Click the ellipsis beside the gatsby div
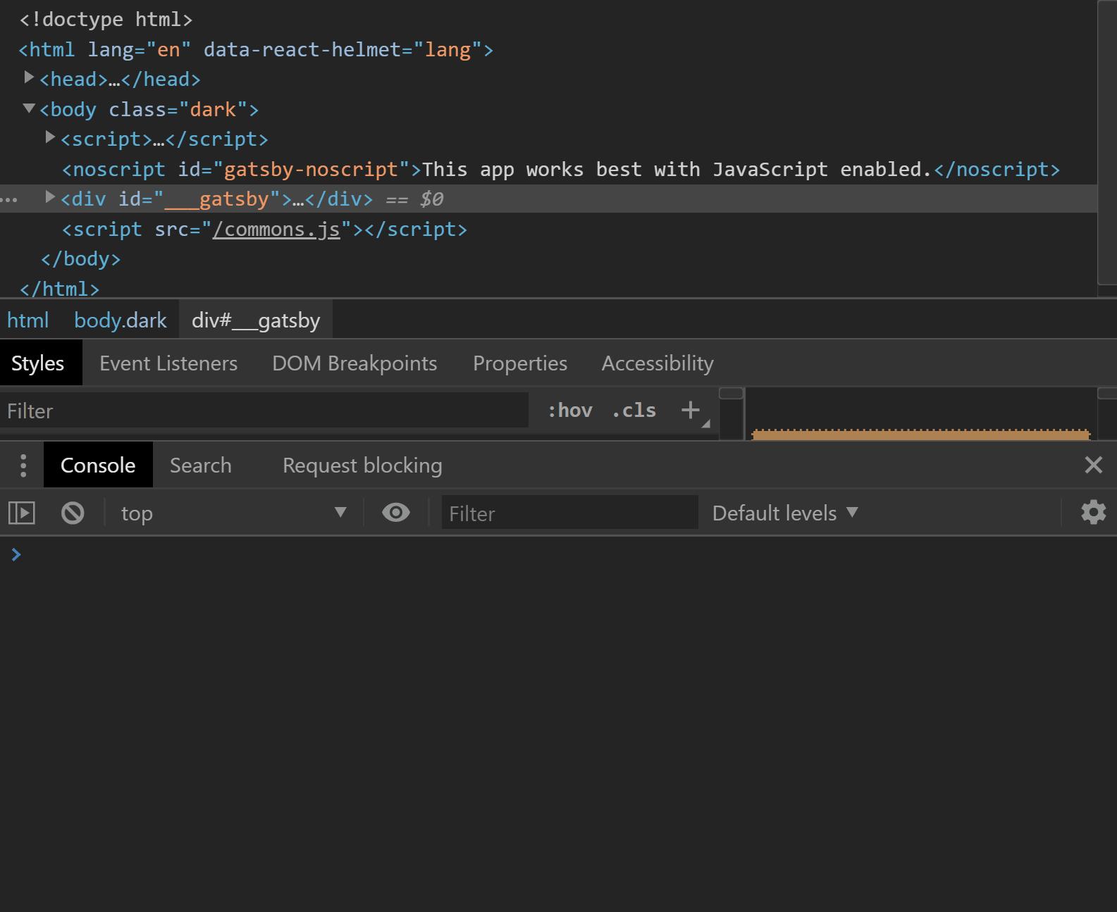1117x912 pixels. (x=9, y=200)
